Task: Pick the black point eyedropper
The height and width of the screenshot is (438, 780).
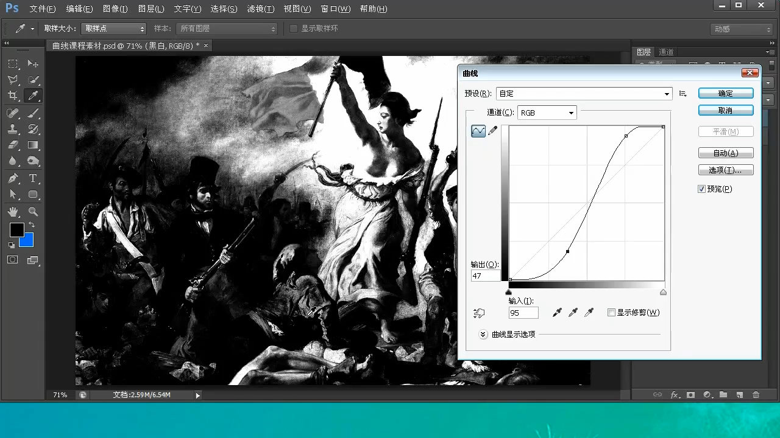Action: (557, 313)
